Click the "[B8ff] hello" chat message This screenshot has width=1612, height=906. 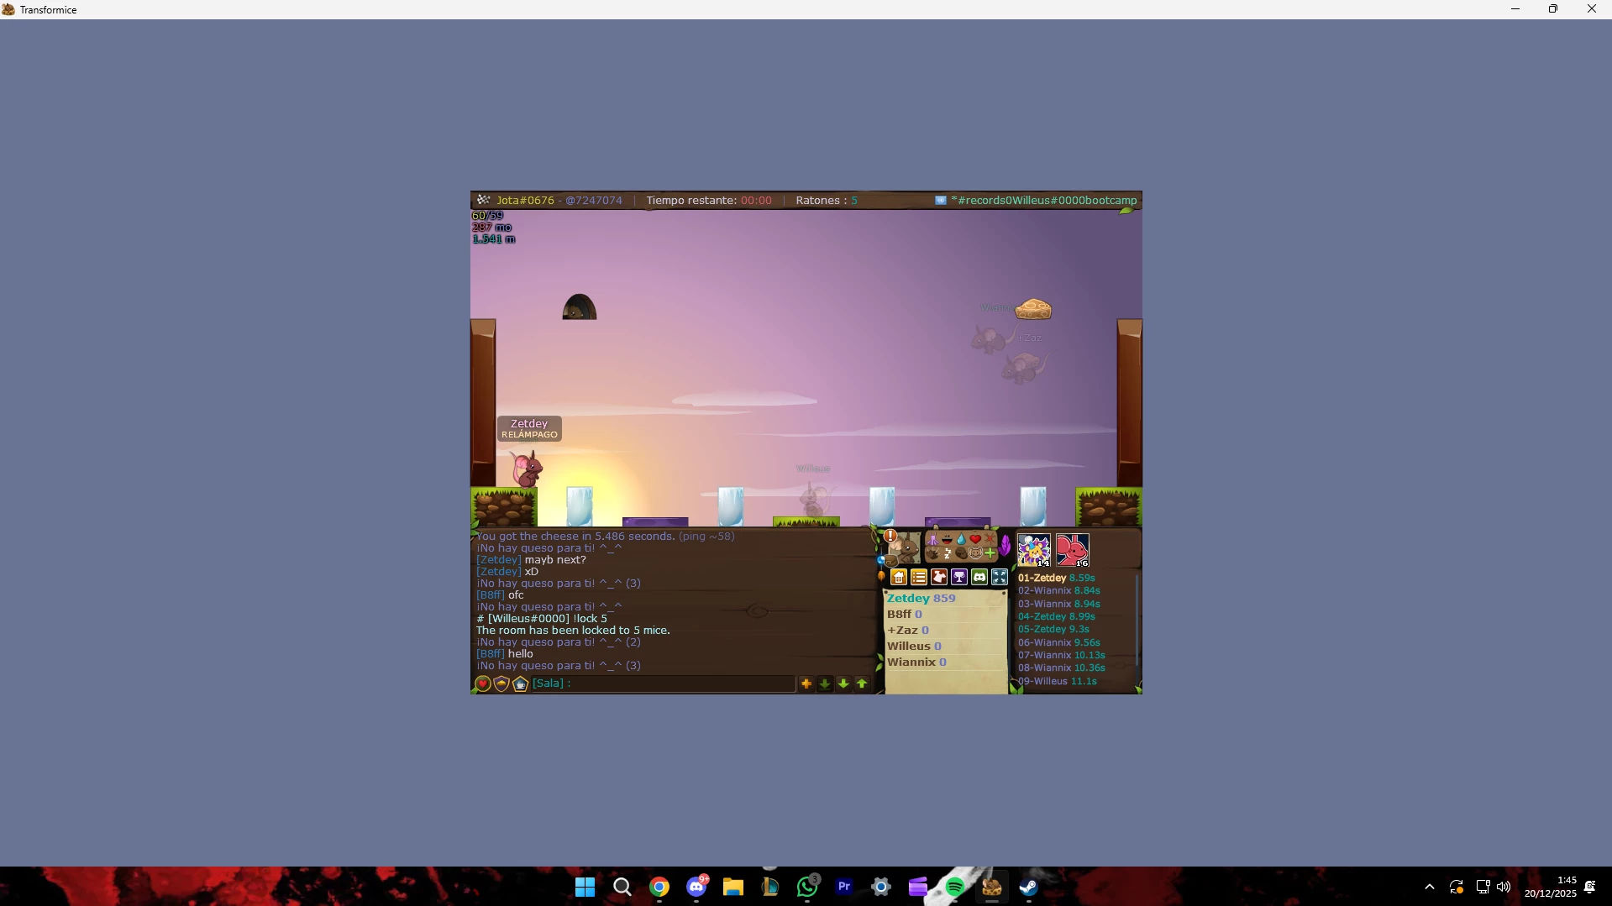505,654
